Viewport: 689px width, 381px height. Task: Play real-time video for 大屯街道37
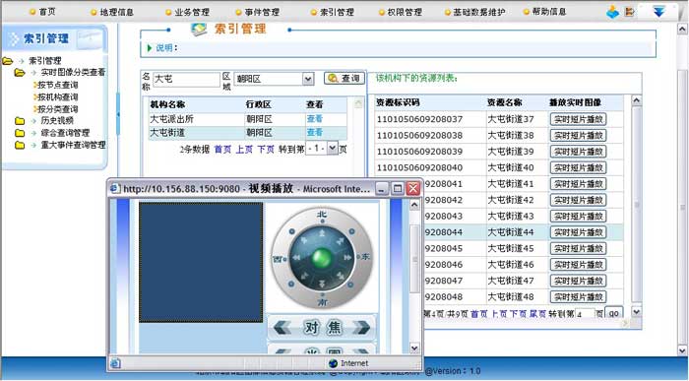tap(578, 119)
